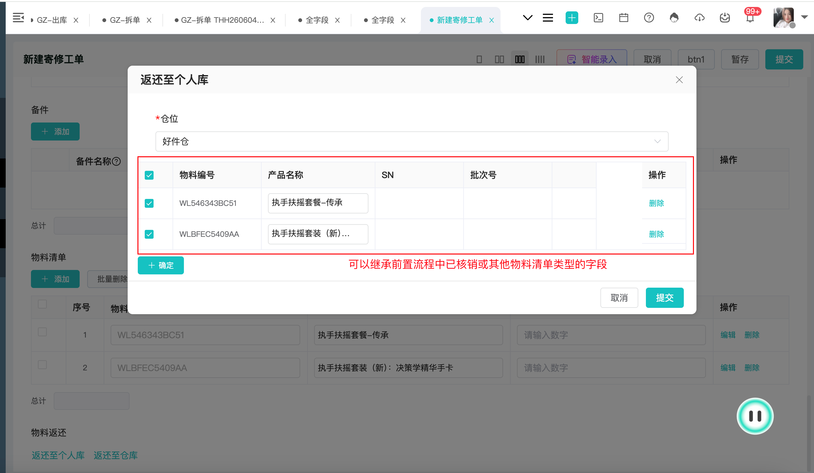The image size is (814, 473).
Task: Open notifications bell with 99+ badge
Action: pos(750,18)
